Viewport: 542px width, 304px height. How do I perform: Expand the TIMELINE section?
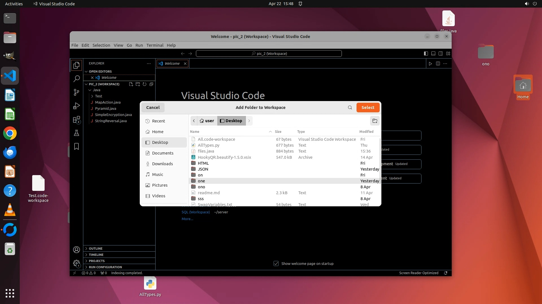pos(96,255)
